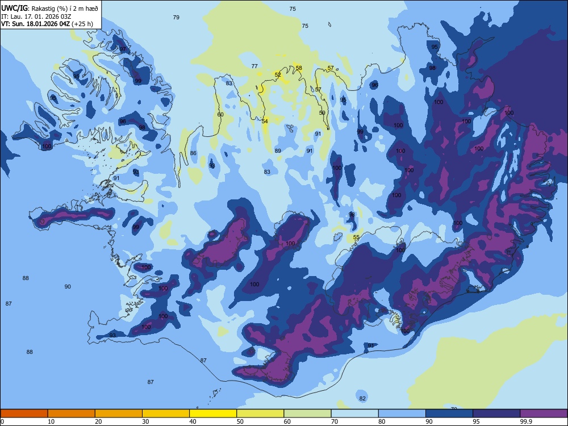Click the medium blue 90–95 legend swatch
The width and height of the screenshot is (568, 426).
coord(449,414)
